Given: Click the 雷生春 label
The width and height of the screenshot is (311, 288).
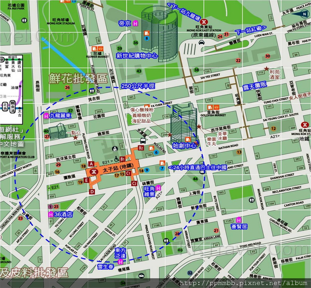Looking at the screenshot, I should pos(105,266).
